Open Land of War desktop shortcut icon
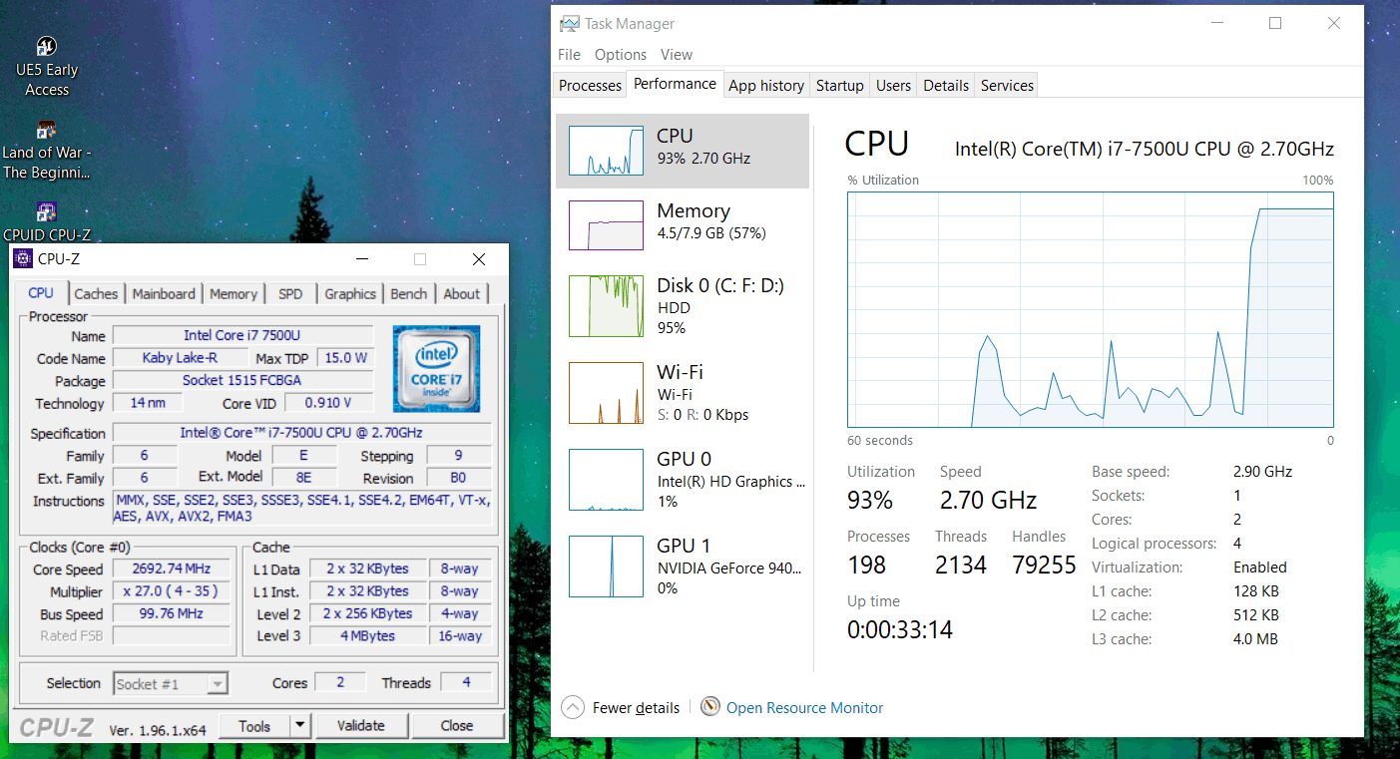The image size is (1400, 759). 46,131
